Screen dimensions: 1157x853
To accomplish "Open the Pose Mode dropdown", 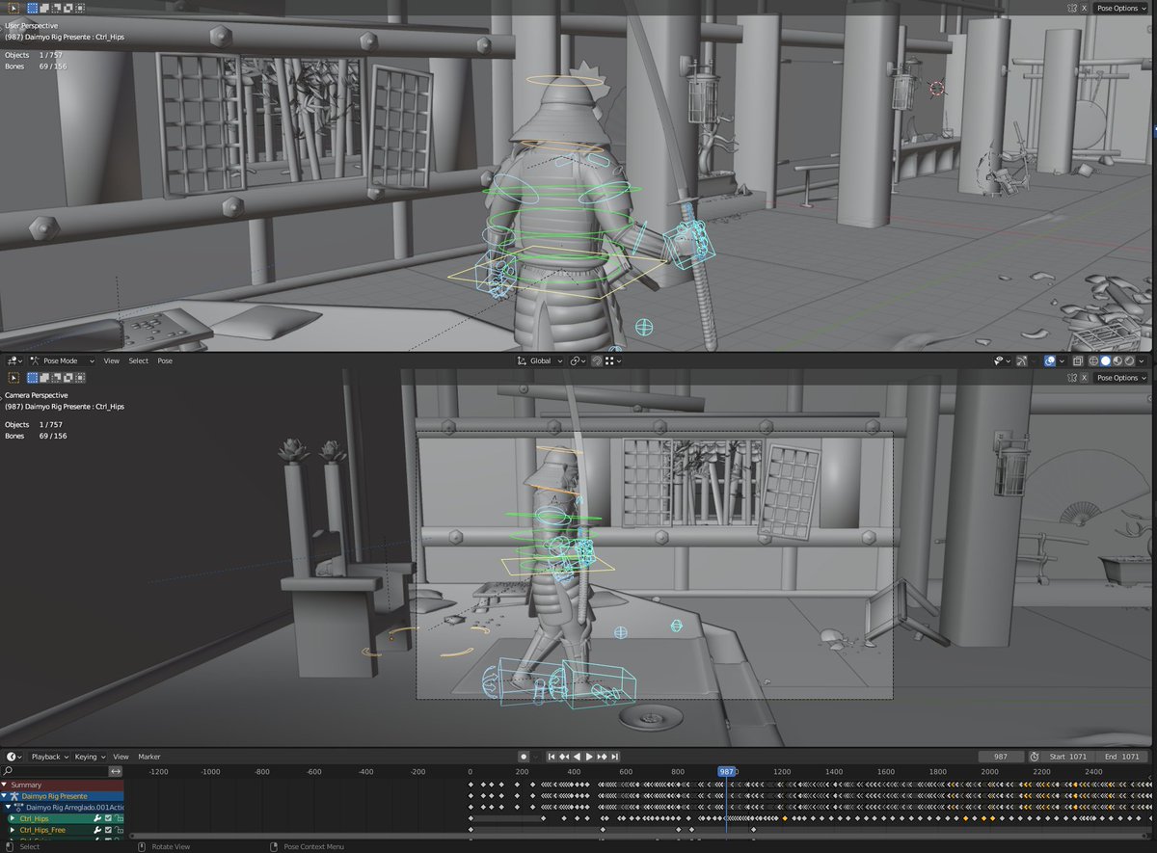I will point(62,360).
